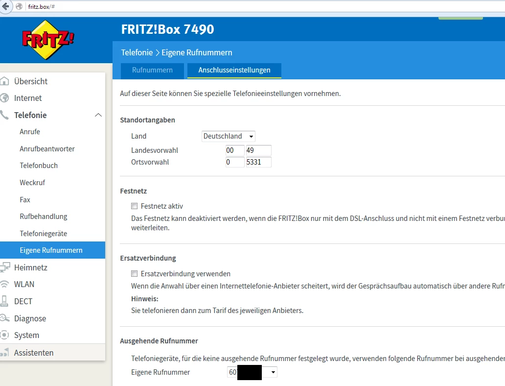Image resolution: width=505 pixels, height=386 pixels.
Task: Open the Rufbehandlung submenu
Action: point(44,217)
